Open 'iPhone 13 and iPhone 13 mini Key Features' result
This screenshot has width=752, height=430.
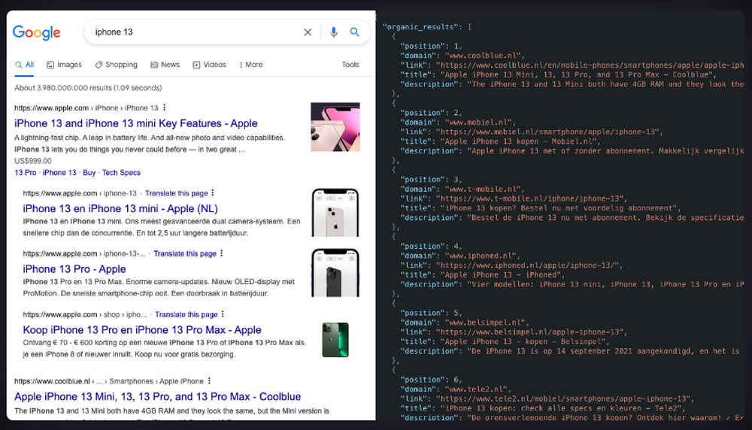(135, 123)
